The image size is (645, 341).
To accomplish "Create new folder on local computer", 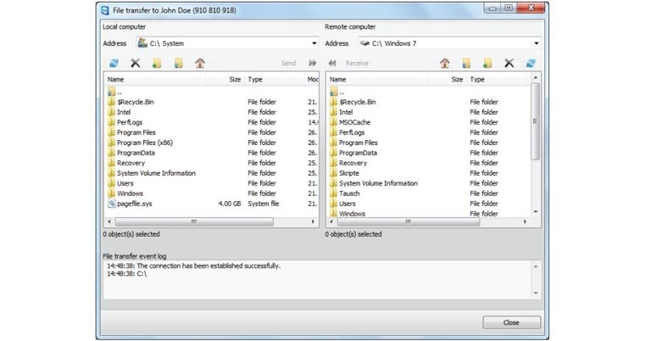I will coord(157,63).
